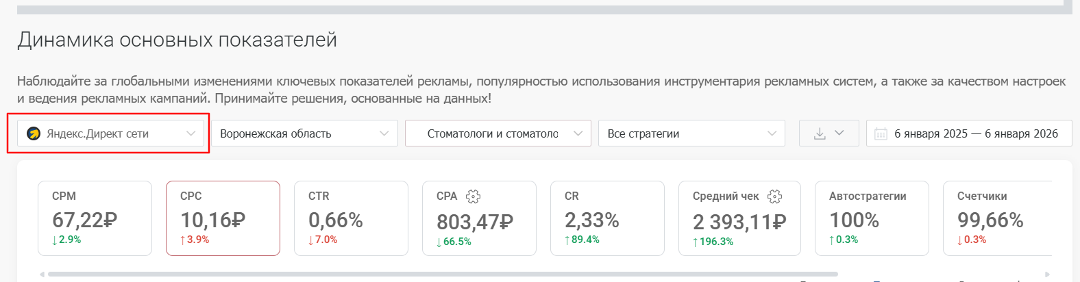Expand download options chevron
This screenshot has width=1080, height=282.
click(x=839, y=133)
